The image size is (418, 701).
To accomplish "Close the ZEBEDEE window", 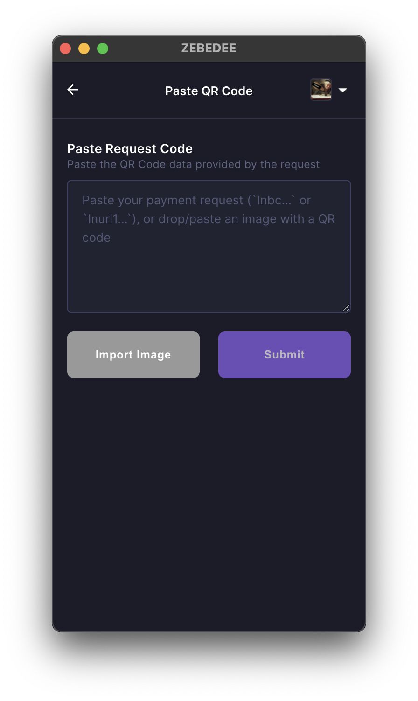I will [x=65, y=49].
